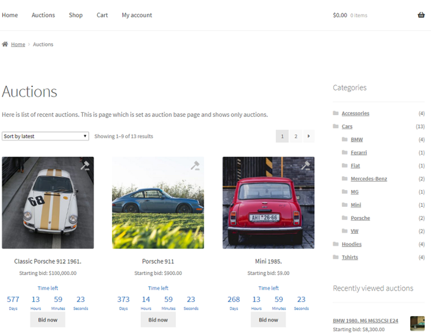This screenshot has width=431, height=334.
Task: Open the Ferarri subcategory link
Action: click(359, 153)
